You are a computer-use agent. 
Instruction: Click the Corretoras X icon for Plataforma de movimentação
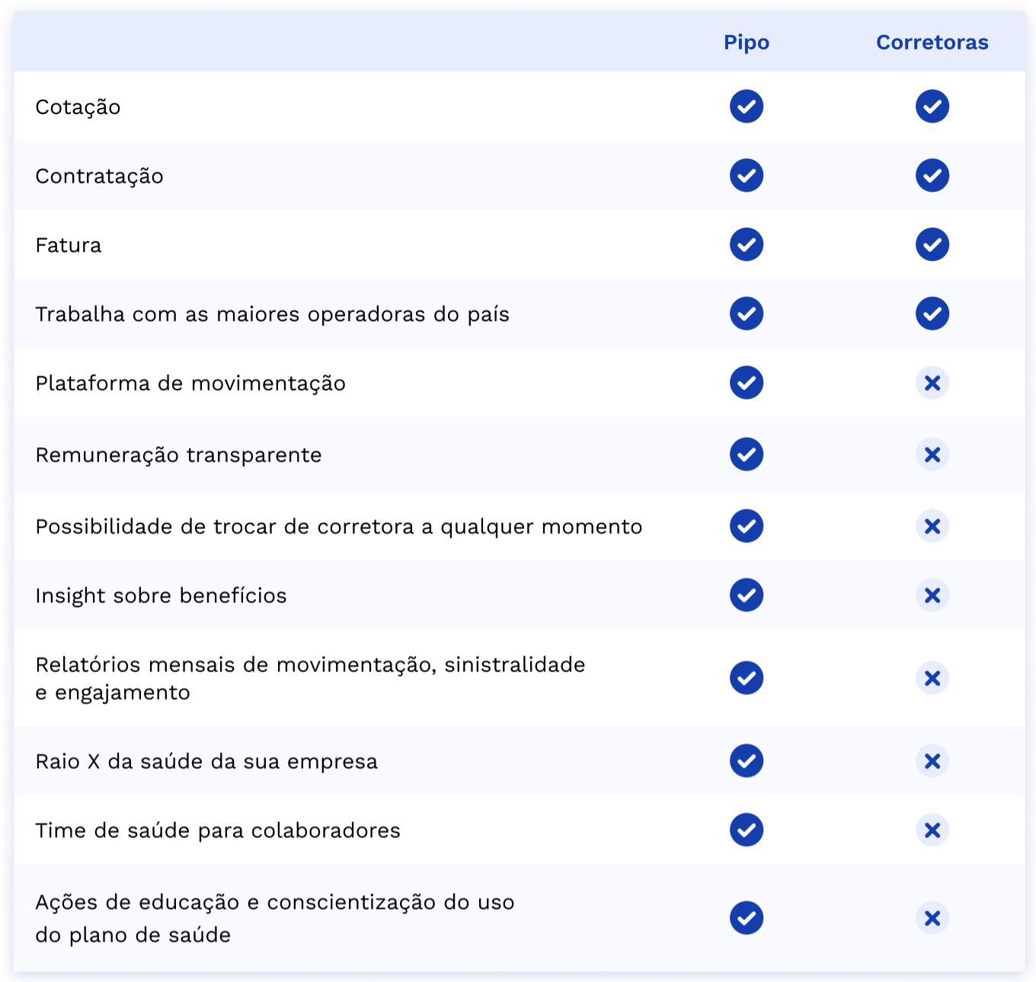pyautogui.click(x=932, y=383)
